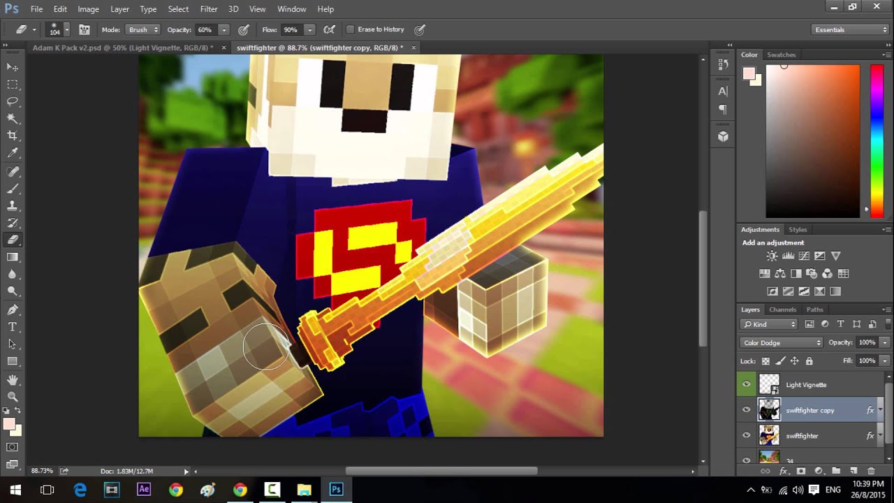Select the Spot Healing Brush tool
This screenshot has width=894, height=503.
(13, 172)
